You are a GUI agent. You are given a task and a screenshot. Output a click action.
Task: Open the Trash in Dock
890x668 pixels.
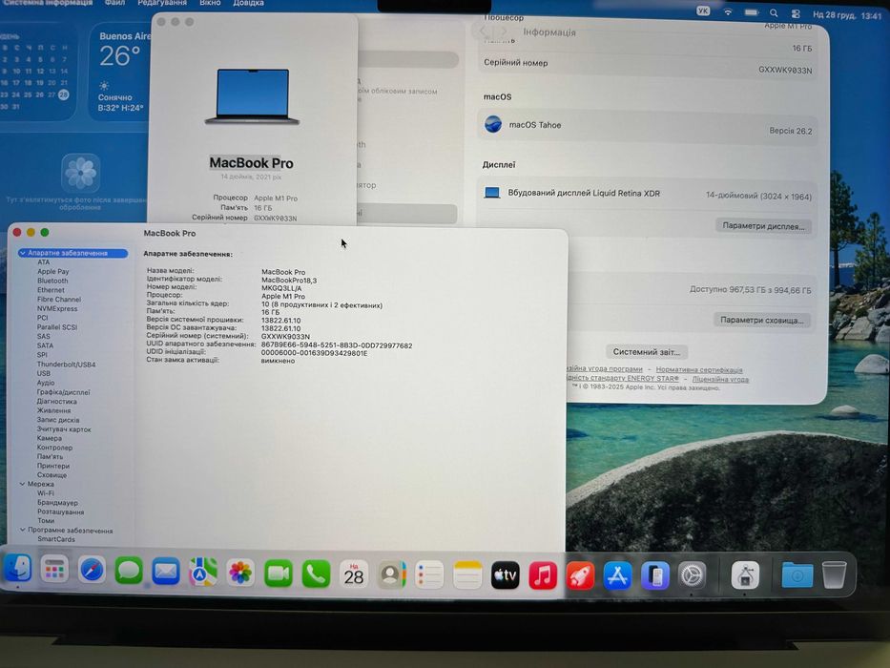[x=834, y=574]
